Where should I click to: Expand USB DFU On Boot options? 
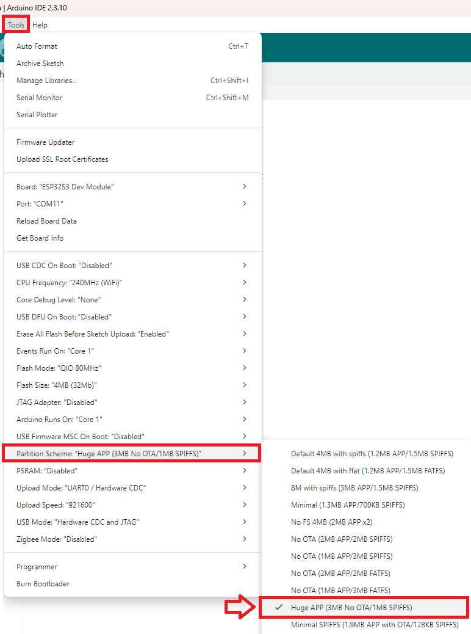click(x=132, y=317)
